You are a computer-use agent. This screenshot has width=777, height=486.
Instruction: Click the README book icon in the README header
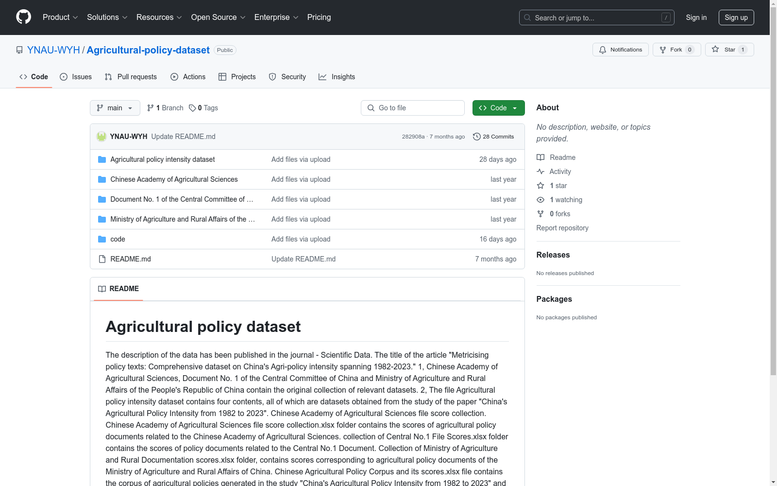(102, 289)
